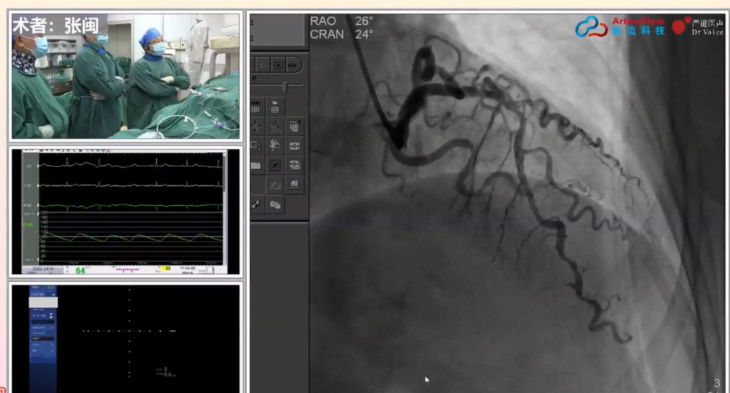730x393 pixels.
Task: Click the play button in the angiography toolbar
Action: click(x=278, y=65)
